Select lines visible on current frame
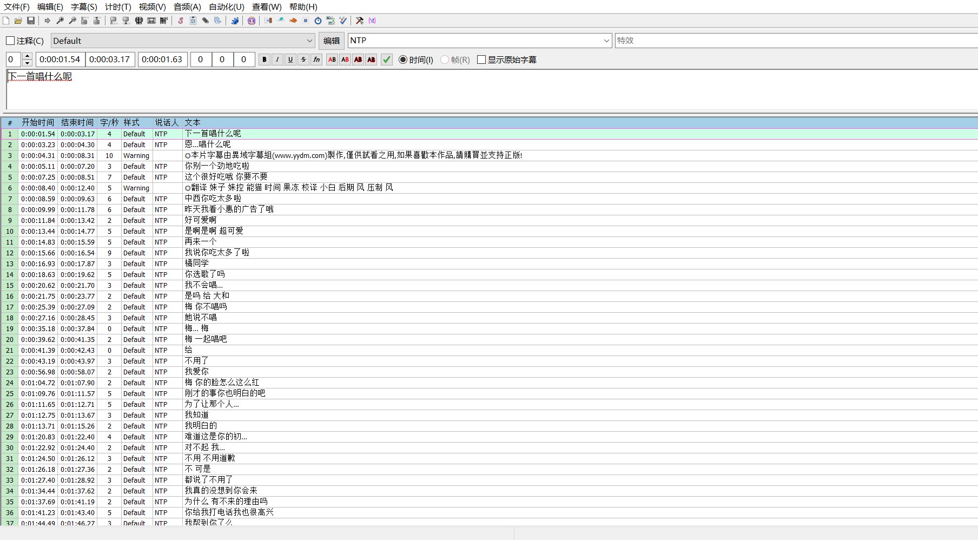The height and width of the screenshot is (540, 978). [139, 21]
